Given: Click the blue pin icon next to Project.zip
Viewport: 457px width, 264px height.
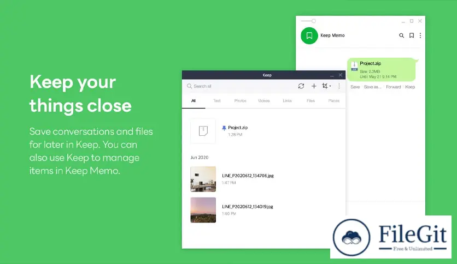Looking at the screenshot, I should [224, 128].
